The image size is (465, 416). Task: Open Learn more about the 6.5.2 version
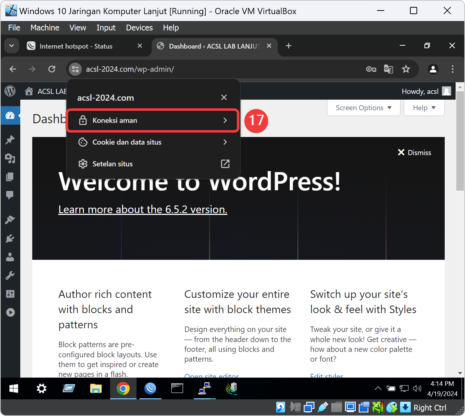[143, 209]
